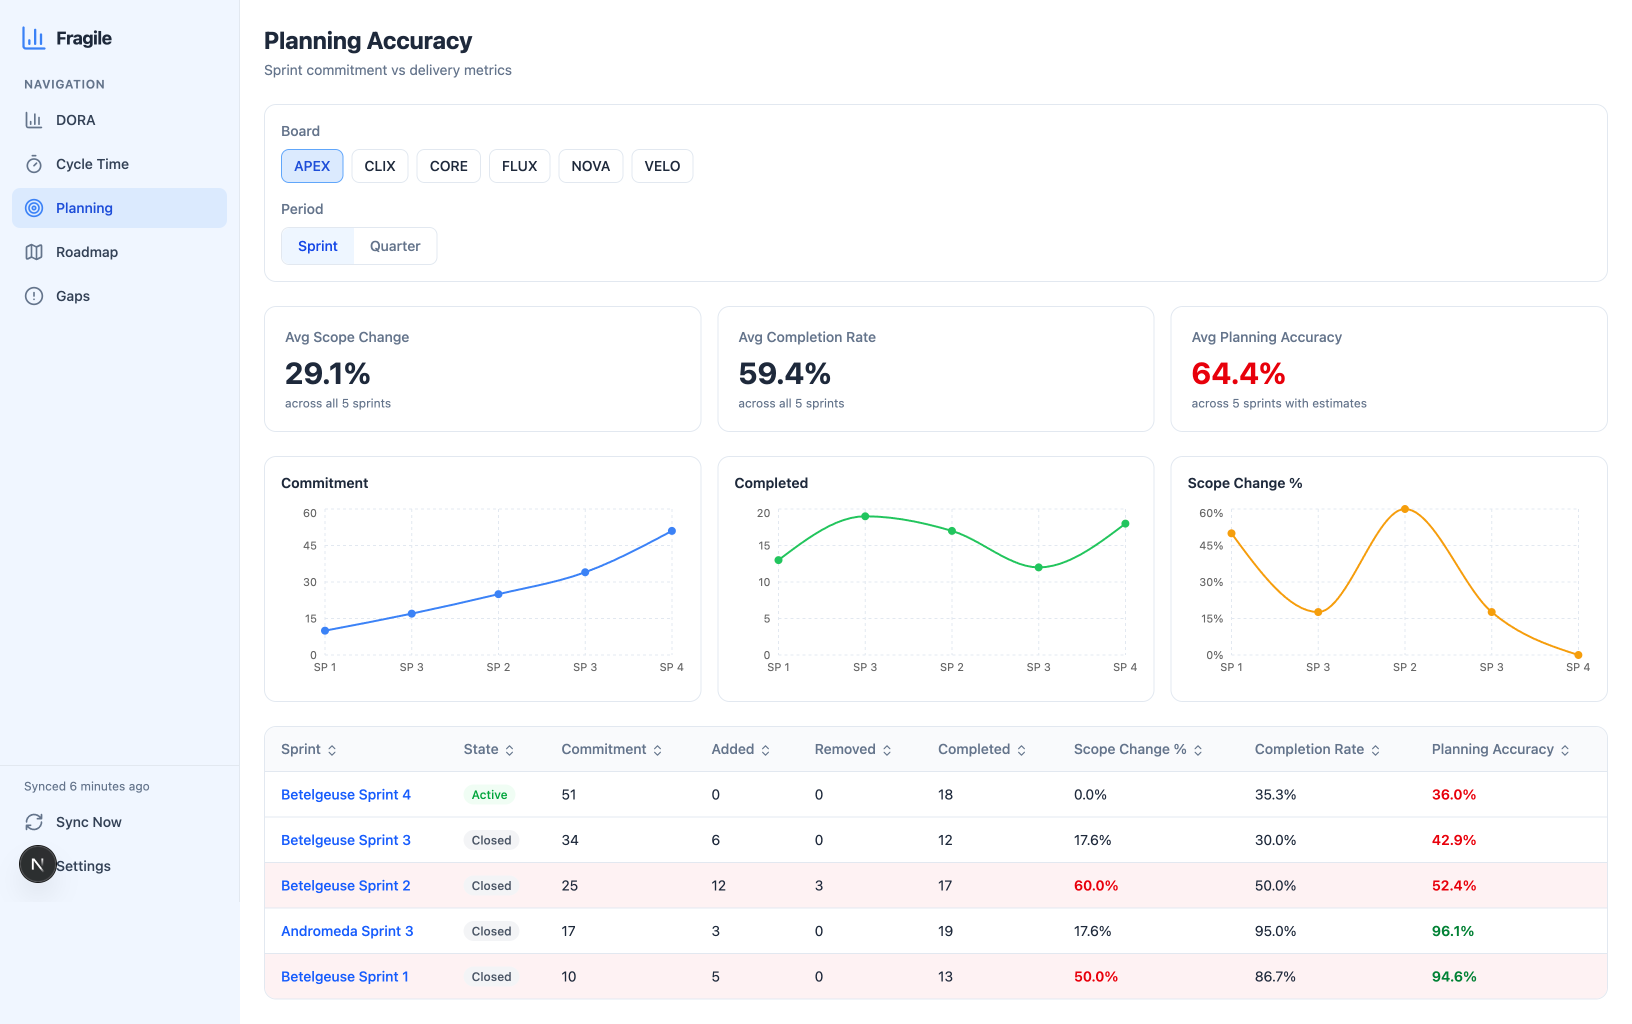This screenshot has height=1024, width=1632.
Task: Select the Cycle Time stopwatch icon
Action: coord(34,164)
